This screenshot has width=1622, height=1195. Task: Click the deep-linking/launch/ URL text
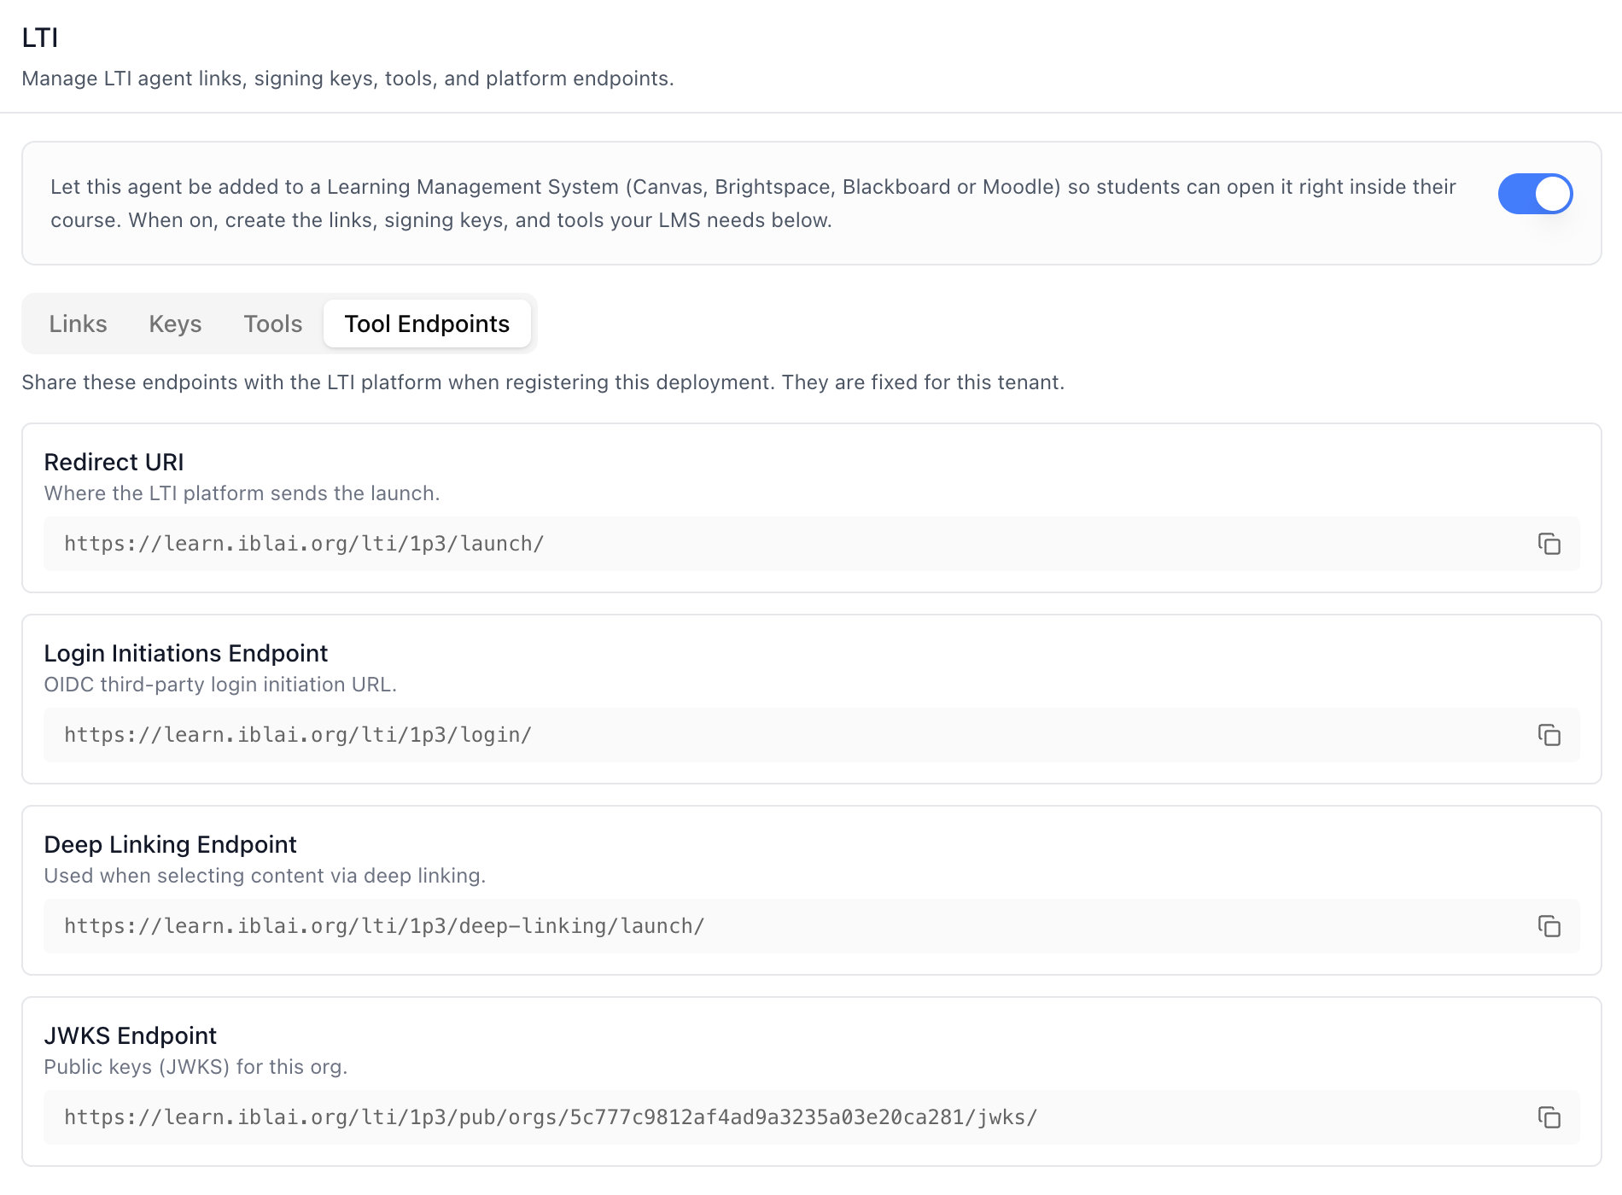tap(384, 926)
